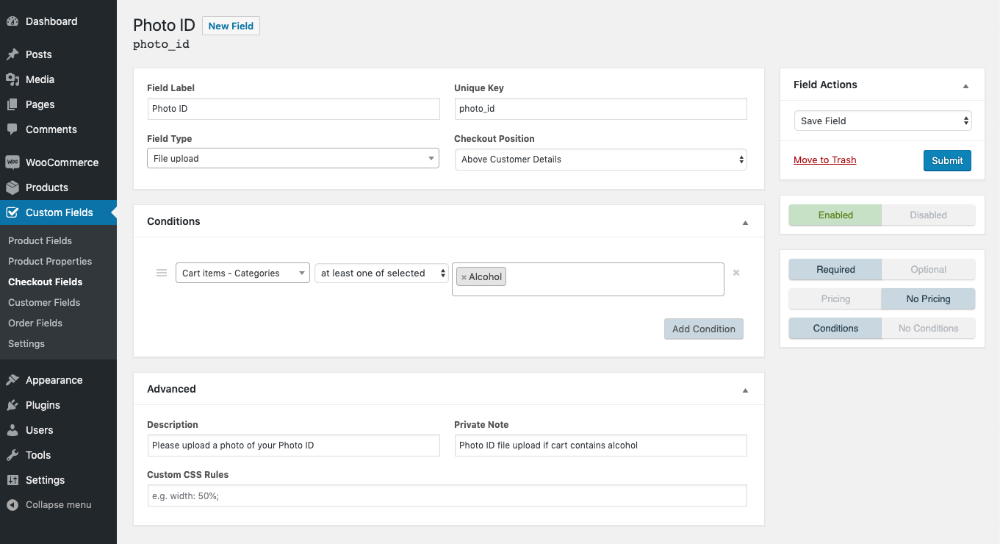Set the field to Optional

click(928, 269)
